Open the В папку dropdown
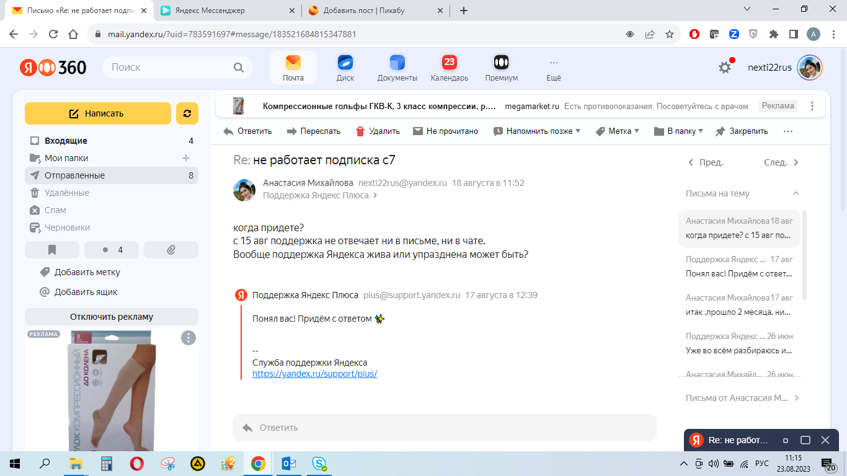 [x=679, y=131]
